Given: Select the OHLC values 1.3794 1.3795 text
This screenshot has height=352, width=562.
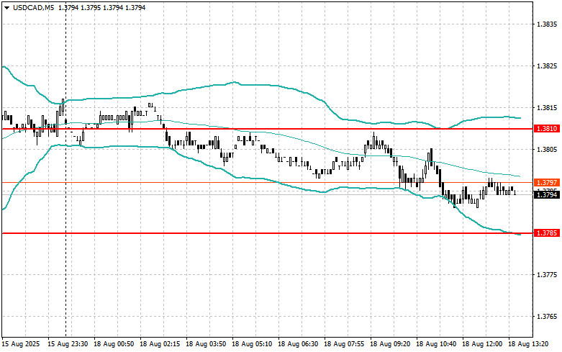Looking at the screenshot, I should 80,7.
